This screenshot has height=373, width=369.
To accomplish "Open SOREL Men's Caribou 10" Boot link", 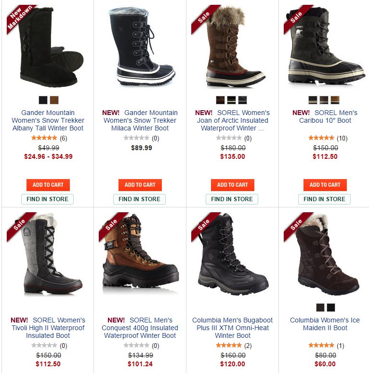I will [x=325, y=116].
